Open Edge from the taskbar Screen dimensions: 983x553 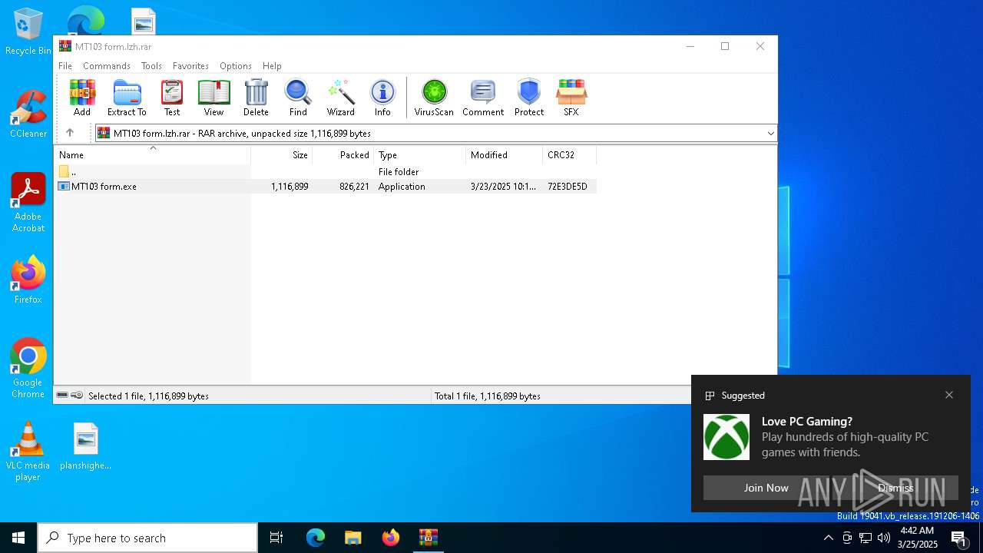[x=316, y=538]
